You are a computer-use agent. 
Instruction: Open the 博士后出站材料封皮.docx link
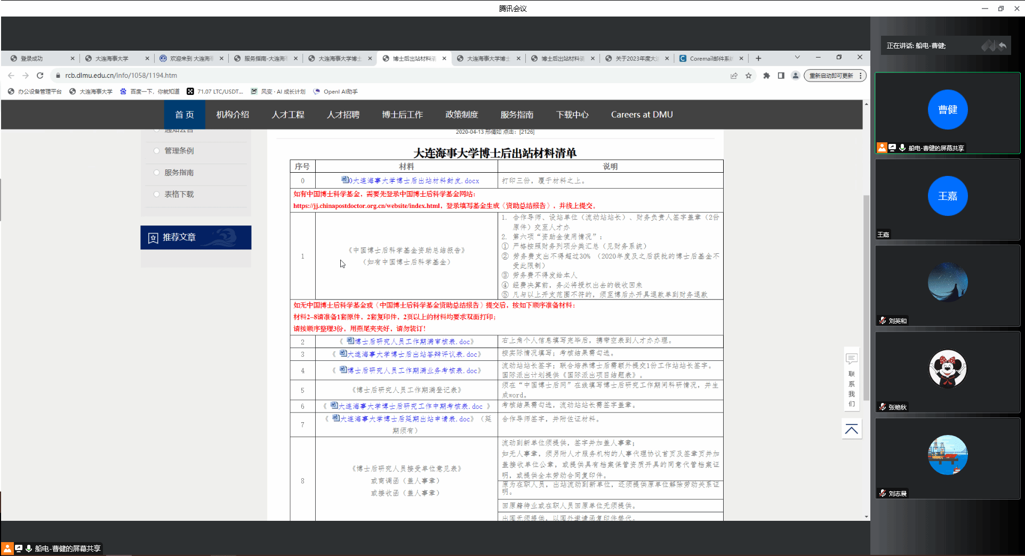coord(413,181)
